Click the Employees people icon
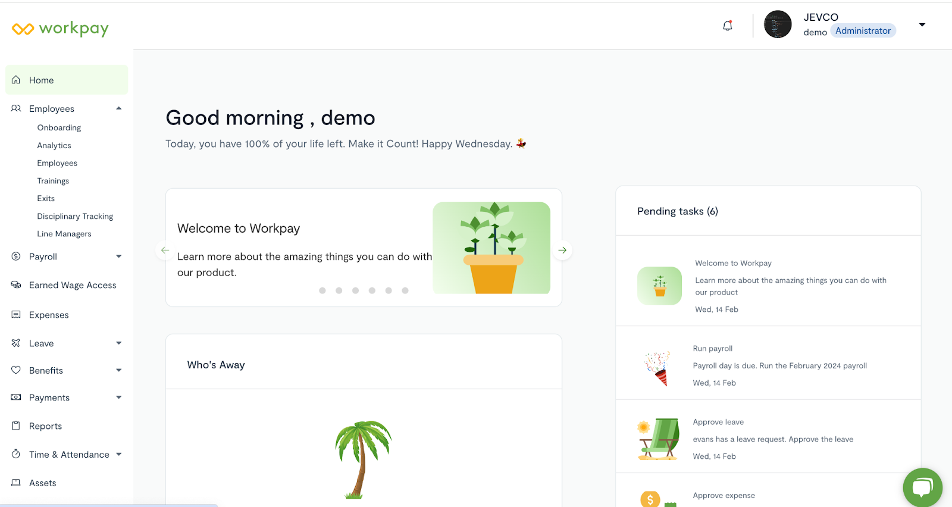Viewport: 952px width, 507px height. click(x=16, y=108)
